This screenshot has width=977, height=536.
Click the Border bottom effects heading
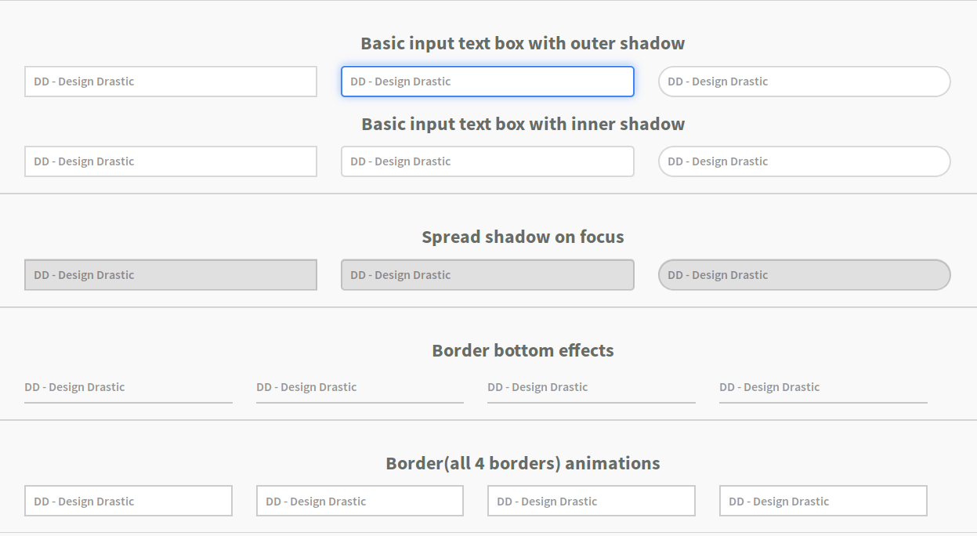point(522,350)
